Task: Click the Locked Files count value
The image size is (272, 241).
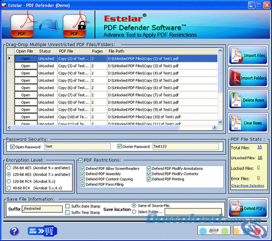Action: coord(258,168)
